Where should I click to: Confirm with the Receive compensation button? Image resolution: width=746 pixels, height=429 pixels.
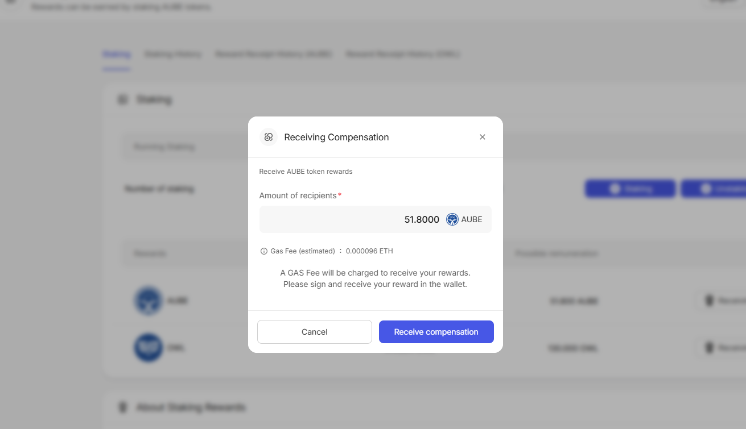click(436, 332)
